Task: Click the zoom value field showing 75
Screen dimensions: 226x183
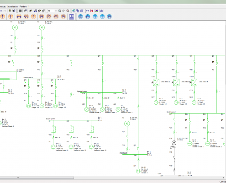Action: pos(51,11)
